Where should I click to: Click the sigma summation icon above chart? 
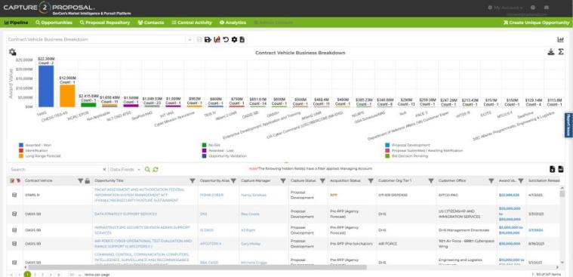pyautogui.click(x=561, y=52)
